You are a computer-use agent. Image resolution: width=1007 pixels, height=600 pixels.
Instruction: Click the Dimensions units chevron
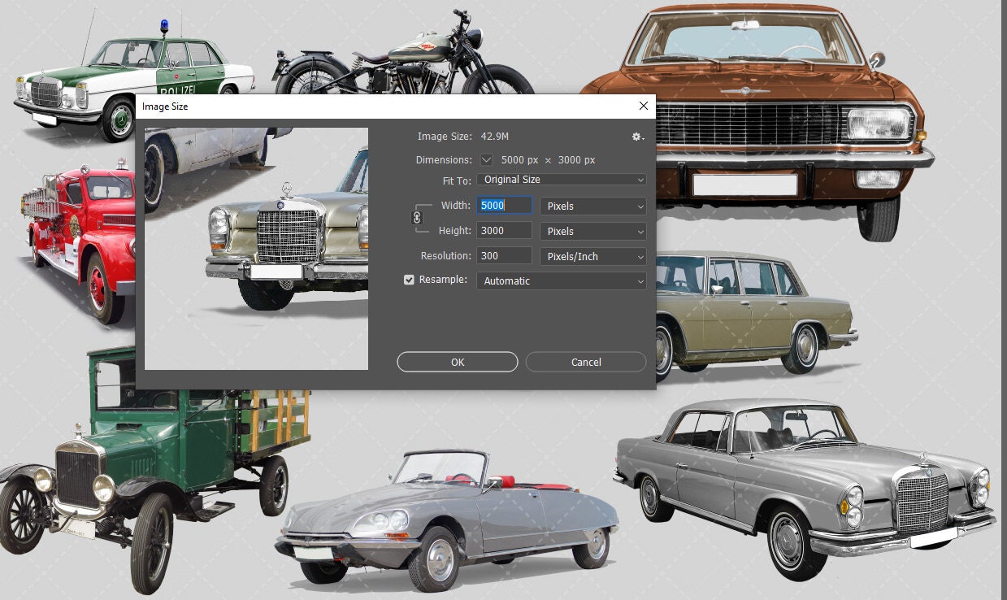pyautogui.click(x=486, y=160)
